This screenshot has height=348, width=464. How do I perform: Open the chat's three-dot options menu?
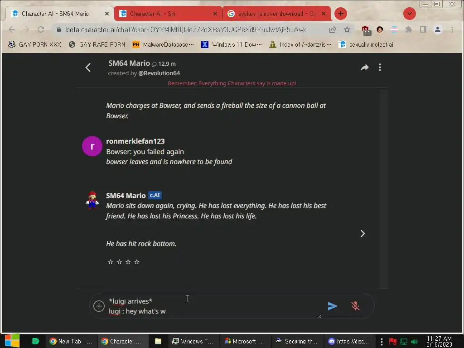coord(380,68)
